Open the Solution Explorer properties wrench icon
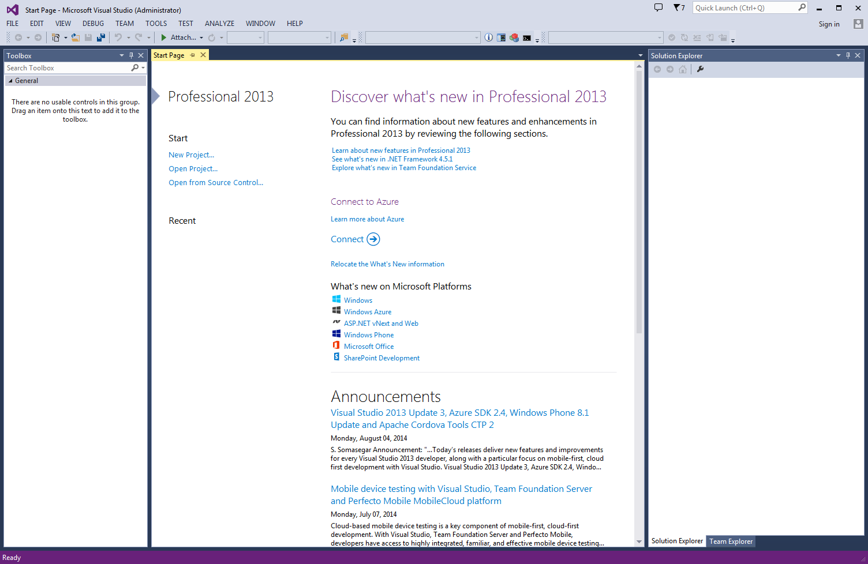 click(700, 69)
